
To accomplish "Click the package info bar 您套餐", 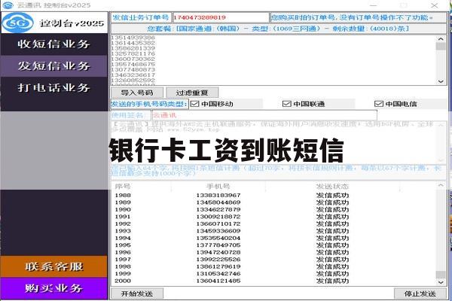I will point(279,29).
